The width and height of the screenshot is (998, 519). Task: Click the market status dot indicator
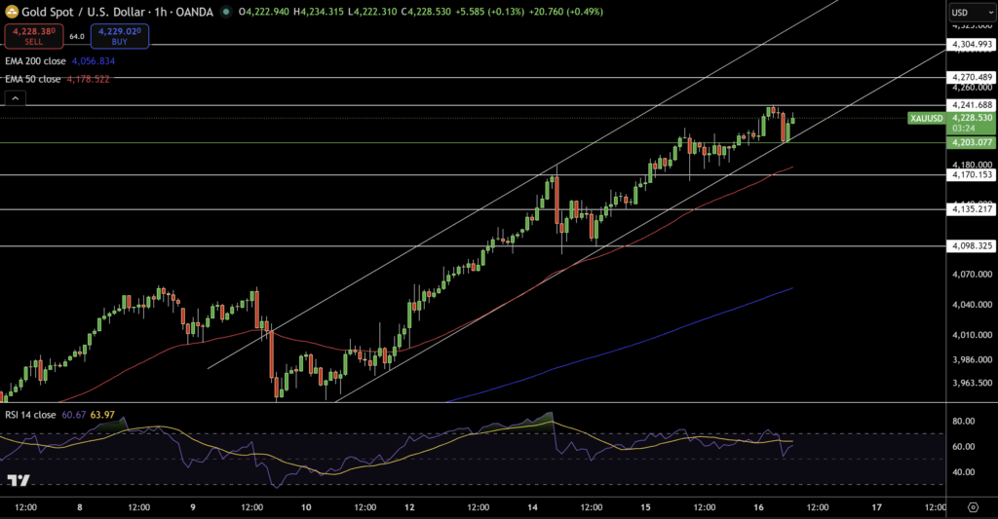click(x=227, y=12)
